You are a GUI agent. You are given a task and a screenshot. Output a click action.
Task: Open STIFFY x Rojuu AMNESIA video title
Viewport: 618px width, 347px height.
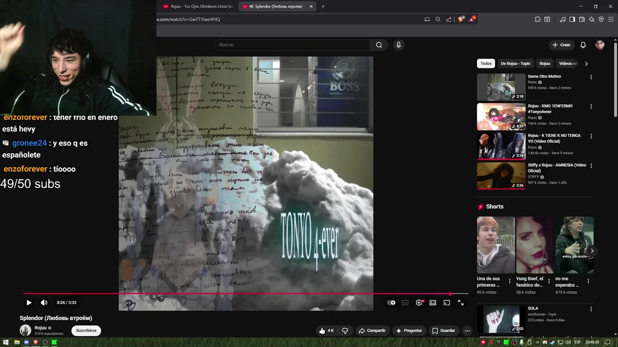557,168
